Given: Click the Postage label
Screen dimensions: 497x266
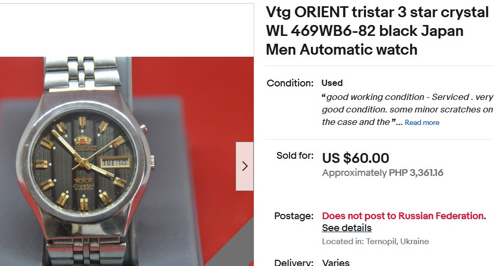Looking at the screenshot, I should (x=294, y=216).
